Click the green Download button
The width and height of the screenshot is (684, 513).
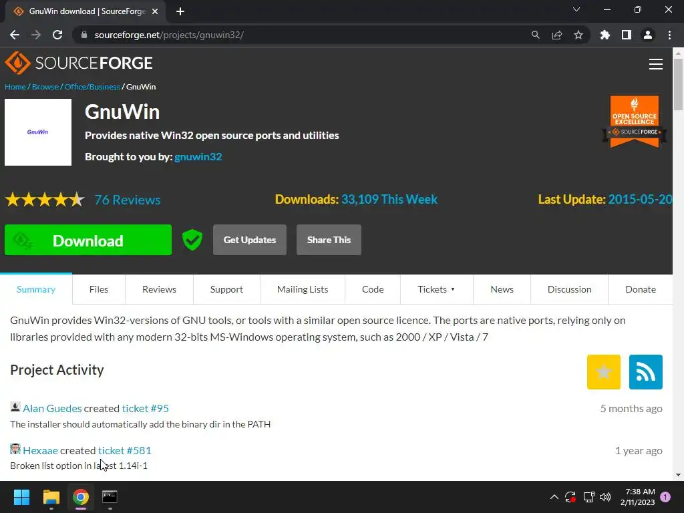tap(88, 240)
